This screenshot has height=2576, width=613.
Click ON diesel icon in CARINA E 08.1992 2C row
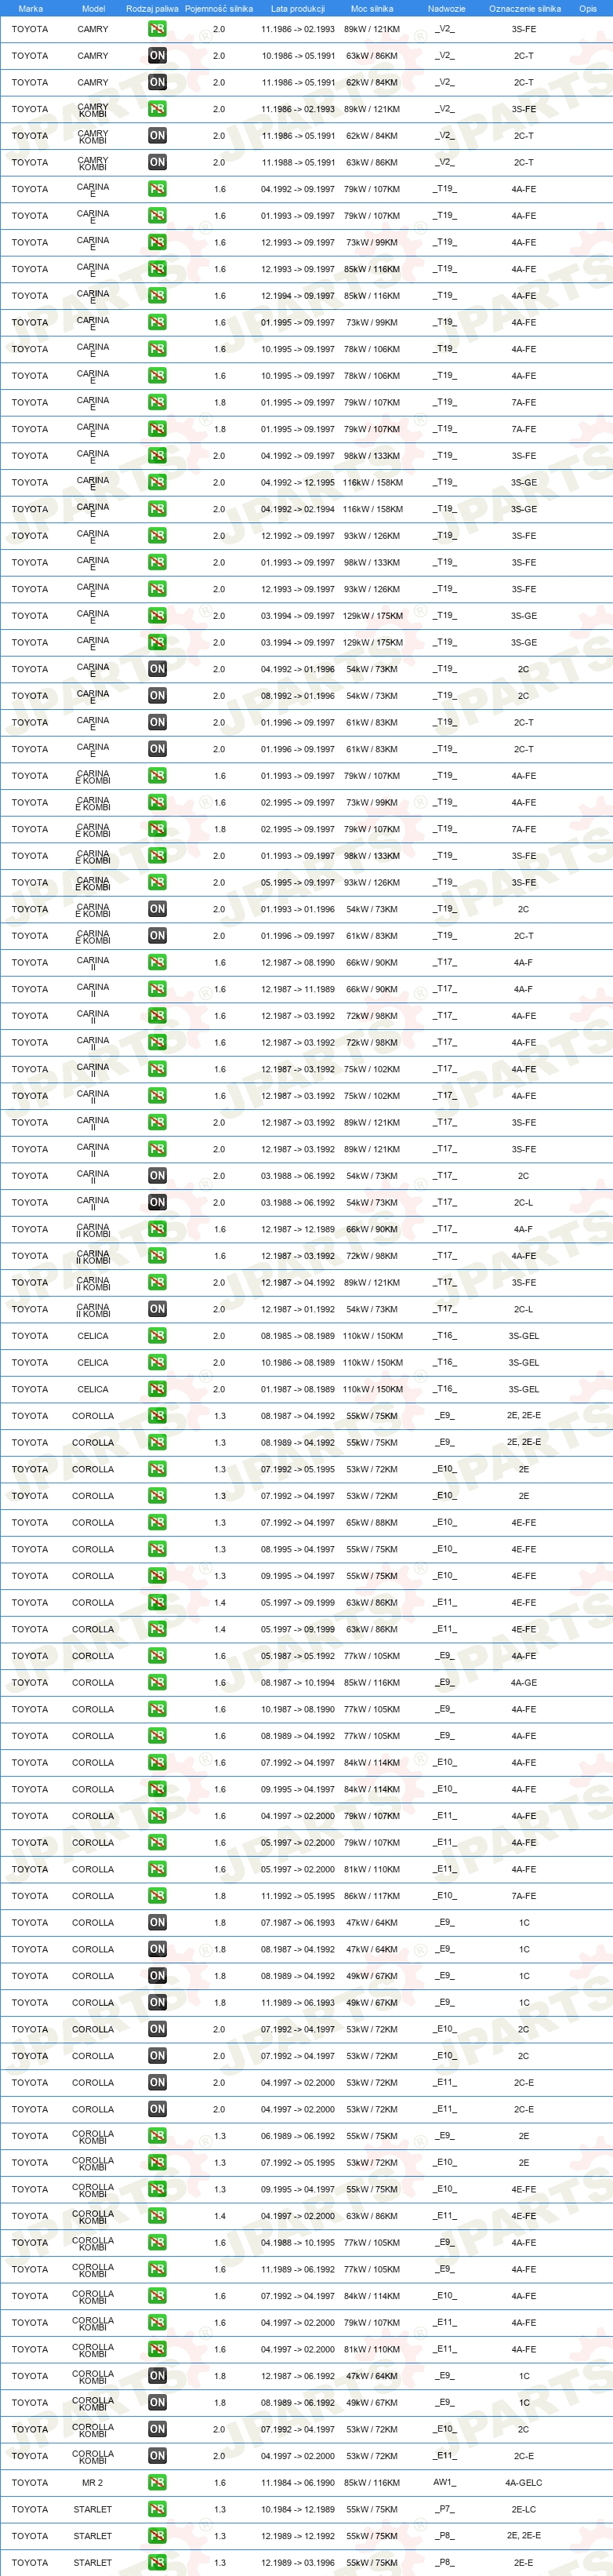point(157,696)
